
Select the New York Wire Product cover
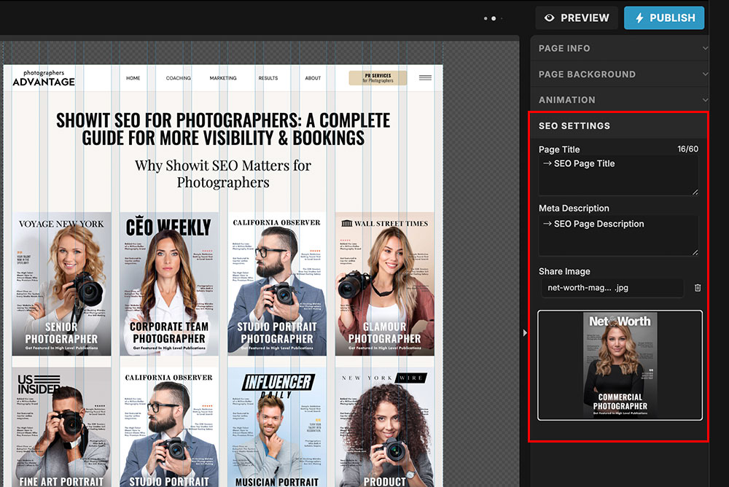tap(384, 427)
